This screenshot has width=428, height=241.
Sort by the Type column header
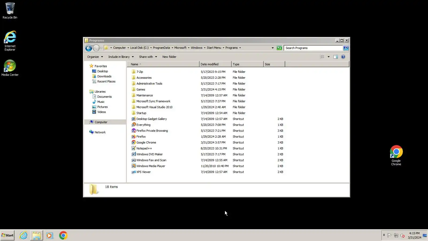click(247, 64)
